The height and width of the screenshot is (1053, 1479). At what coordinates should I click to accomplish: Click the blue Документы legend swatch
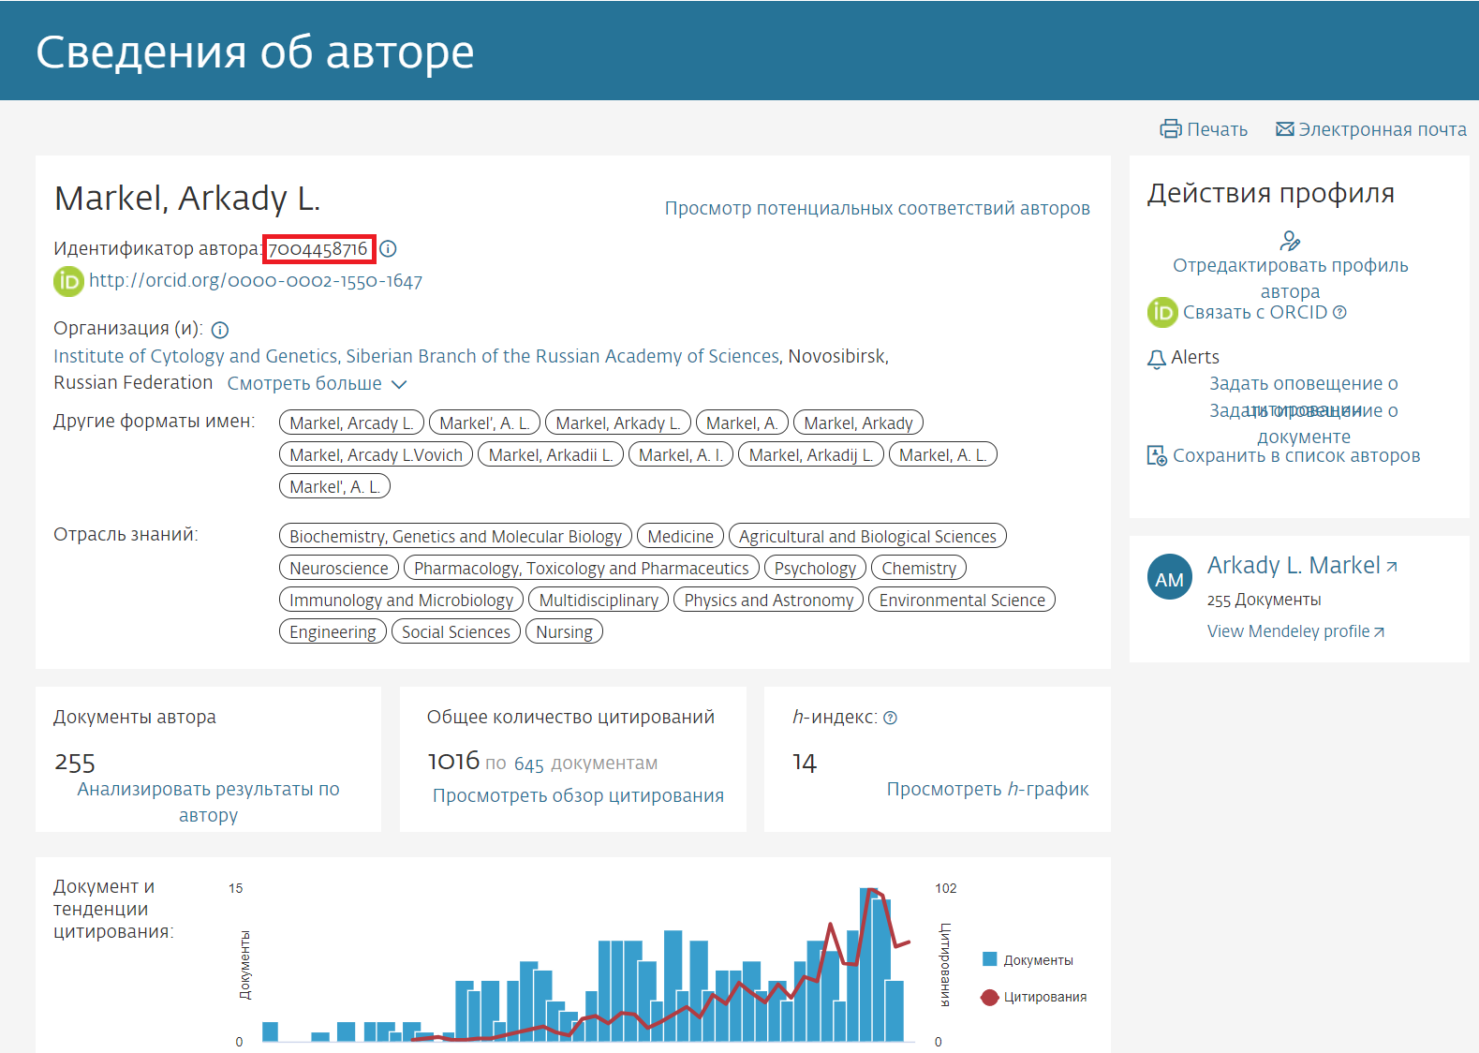(x=989, y=959)
